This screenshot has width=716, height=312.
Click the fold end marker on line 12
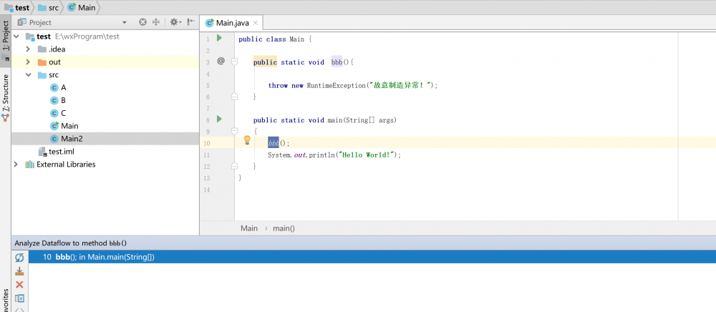pyautogui.click(x=234, y=165)
